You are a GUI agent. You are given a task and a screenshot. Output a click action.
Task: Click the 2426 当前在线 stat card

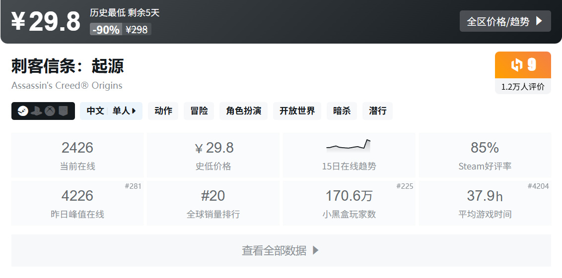point(77,155)
